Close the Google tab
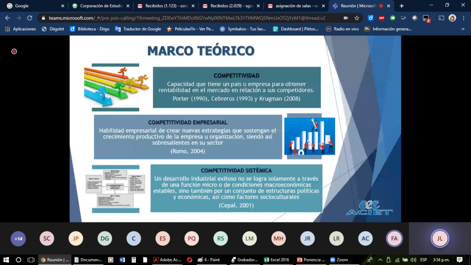Image resolution: width=471 pixels, height=265 pixels. [63, 5]
